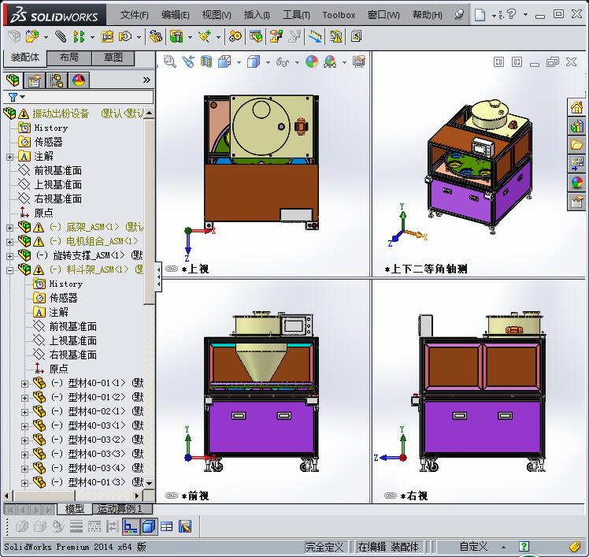Open the PropertyManager tab icon
Screen dimensions: 589x557
(x=34, y=80)
